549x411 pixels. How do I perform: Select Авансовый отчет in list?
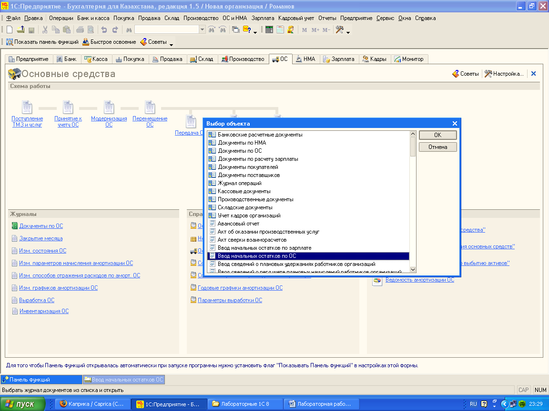[x=308, y=224]
